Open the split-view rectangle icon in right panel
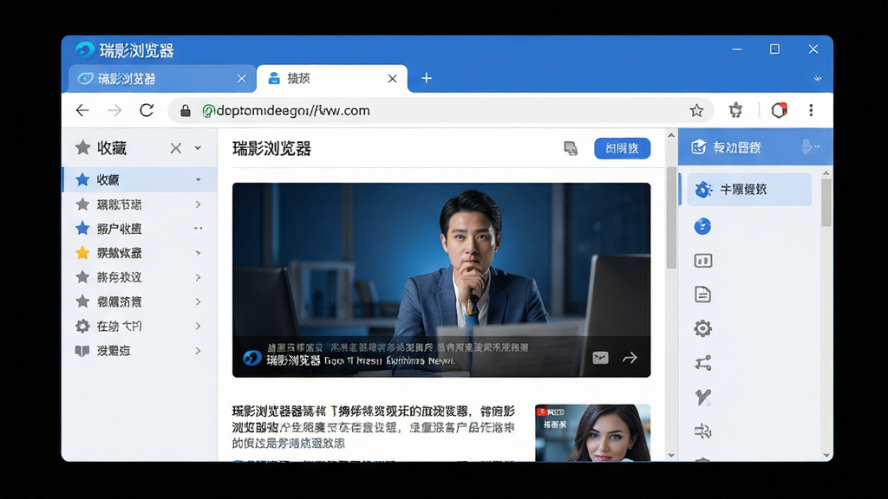Image resolution: width=888 pixels, height=499 pixels. [702, 261]
